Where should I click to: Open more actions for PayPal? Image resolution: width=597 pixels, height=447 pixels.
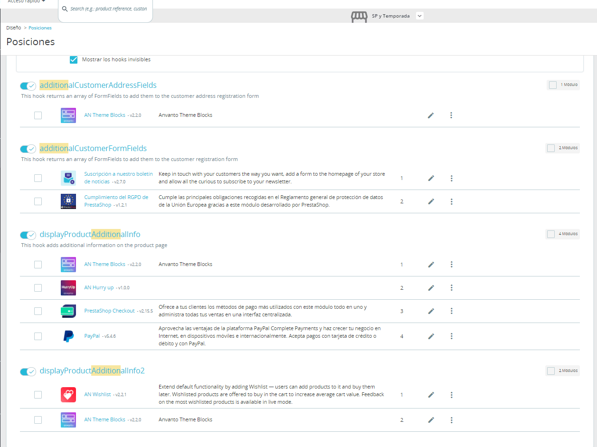tap(451, 336)
